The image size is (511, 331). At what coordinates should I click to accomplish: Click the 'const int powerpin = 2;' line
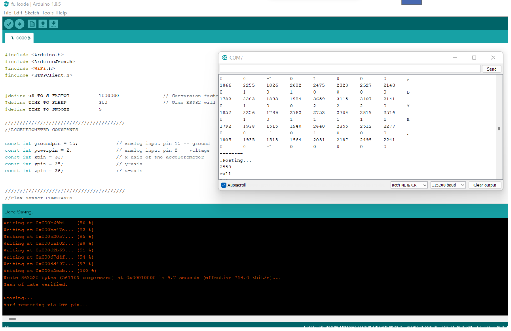[x=38, y=150]
